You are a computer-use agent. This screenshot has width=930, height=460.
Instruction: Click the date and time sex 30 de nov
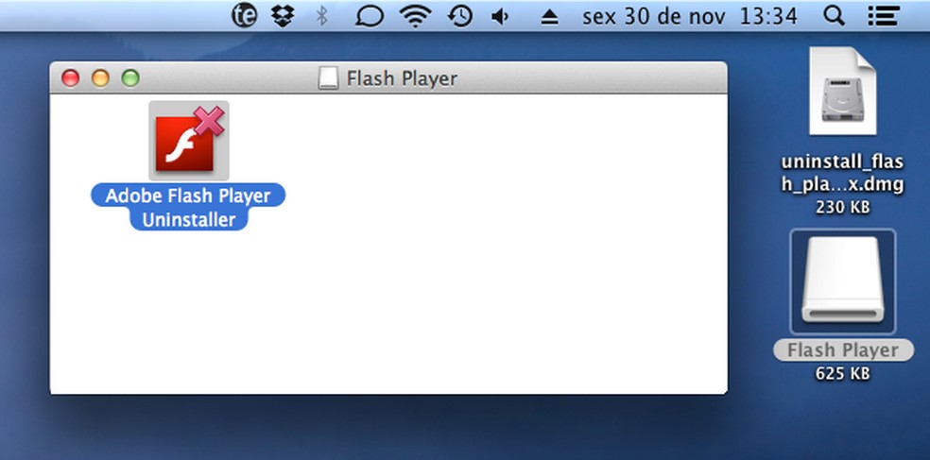pos(690,17)
